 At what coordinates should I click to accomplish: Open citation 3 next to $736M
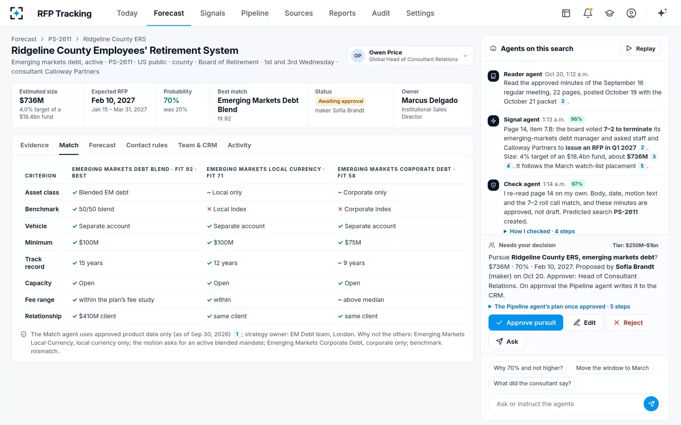(x=654, y=157)
